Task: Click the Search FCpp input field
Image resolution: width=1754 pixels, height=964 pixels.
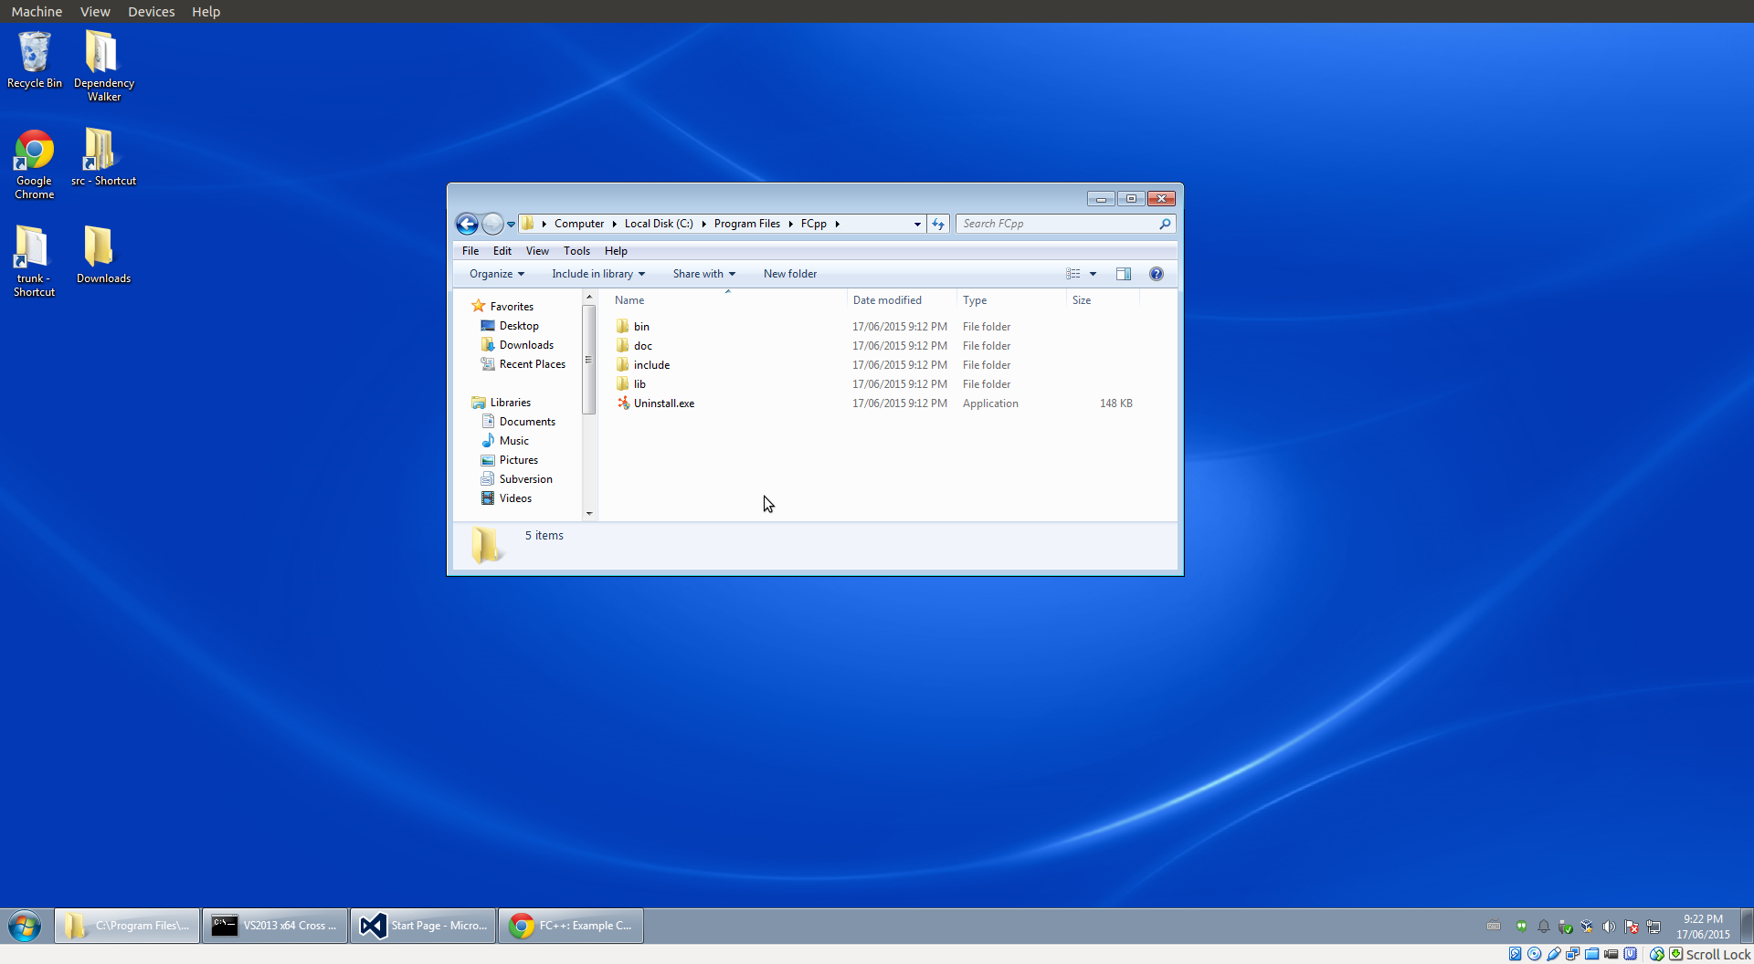Action: 1058,224
